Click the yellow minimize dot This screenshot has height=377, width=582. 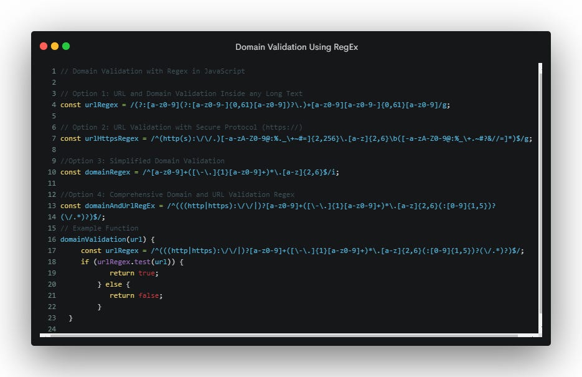pos(54,45)
